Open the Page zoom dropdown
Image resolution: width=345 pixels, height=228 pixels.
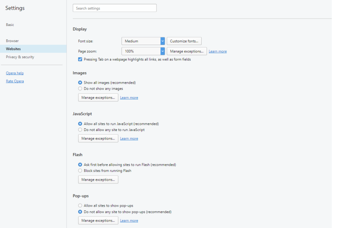(143, 51)
